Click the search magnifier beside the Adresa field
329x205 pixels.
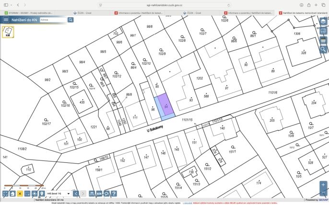coord(70,20)
